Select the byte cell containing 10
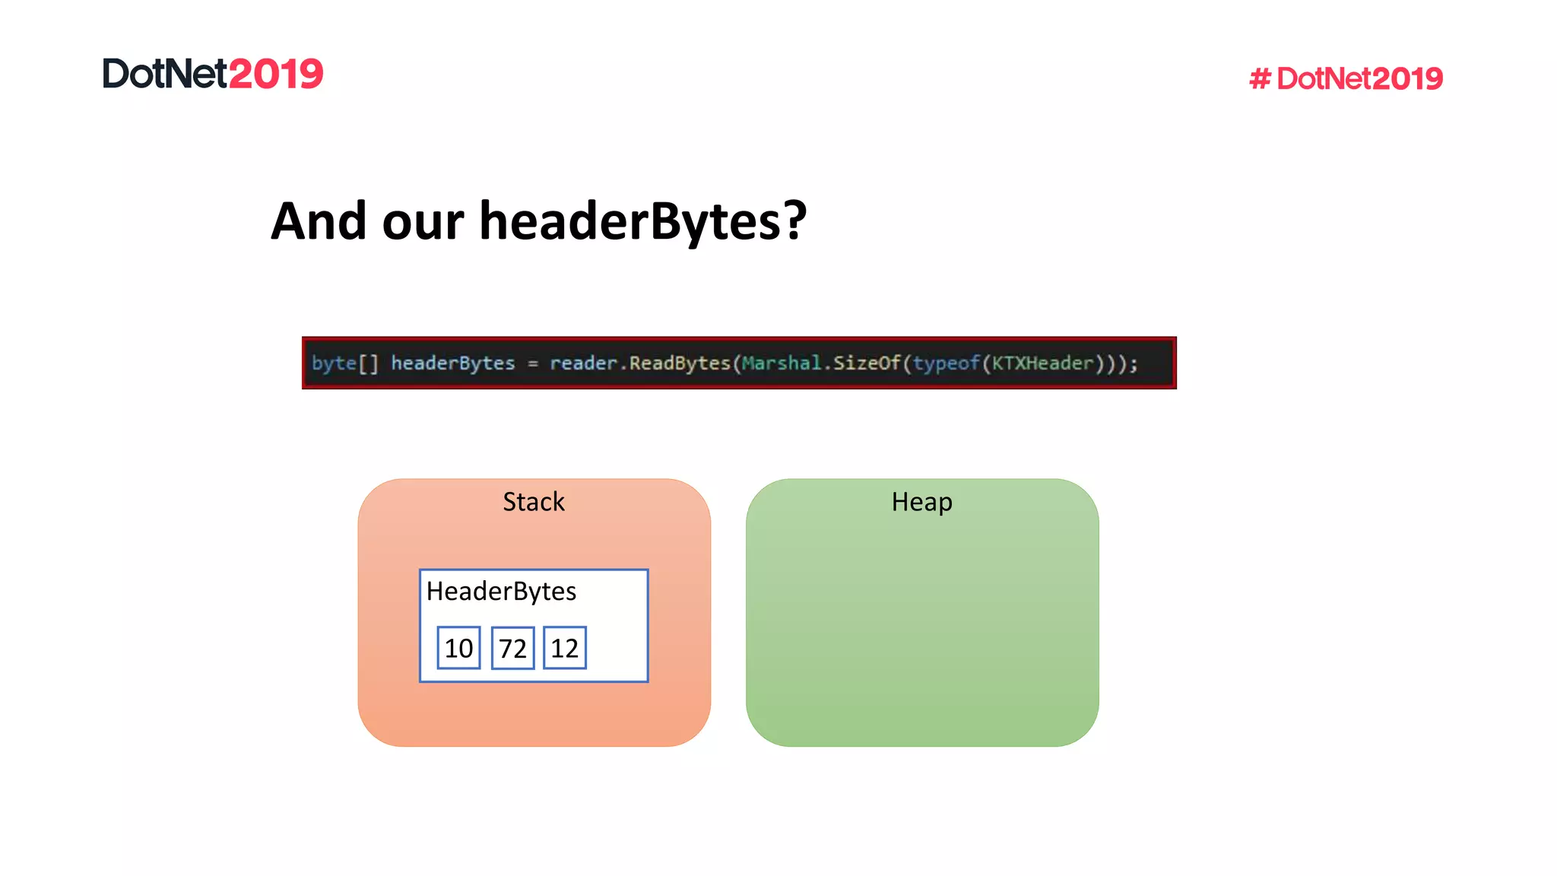The width and height of the screenshot is (1557, 876). pos(458,648)
